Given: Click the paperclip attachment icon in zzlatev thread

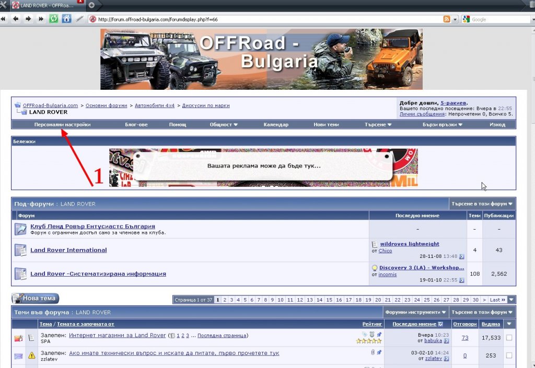Looking at the screenshot, I should (x=373, y=352).
